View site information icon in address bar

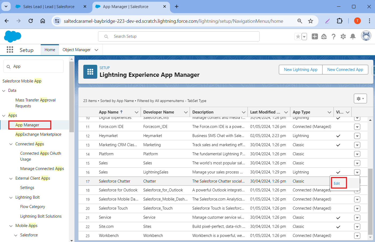tap(57, 21)
